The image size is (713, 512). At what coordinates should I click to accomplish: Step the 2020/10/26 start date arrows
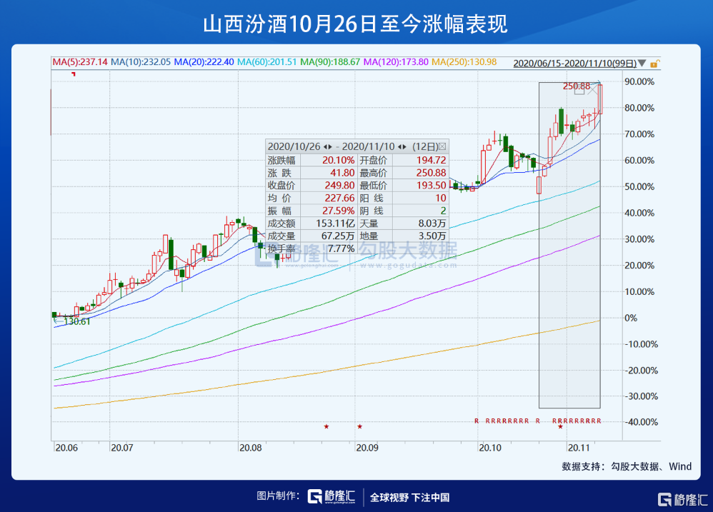coord(328,146)
